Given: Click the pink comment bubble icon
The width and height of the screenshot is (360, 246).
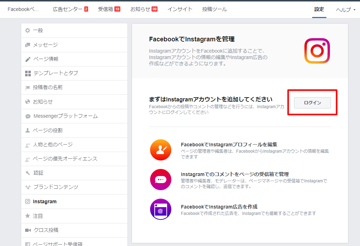Looking at the screenshot, I should pos(161,180).
